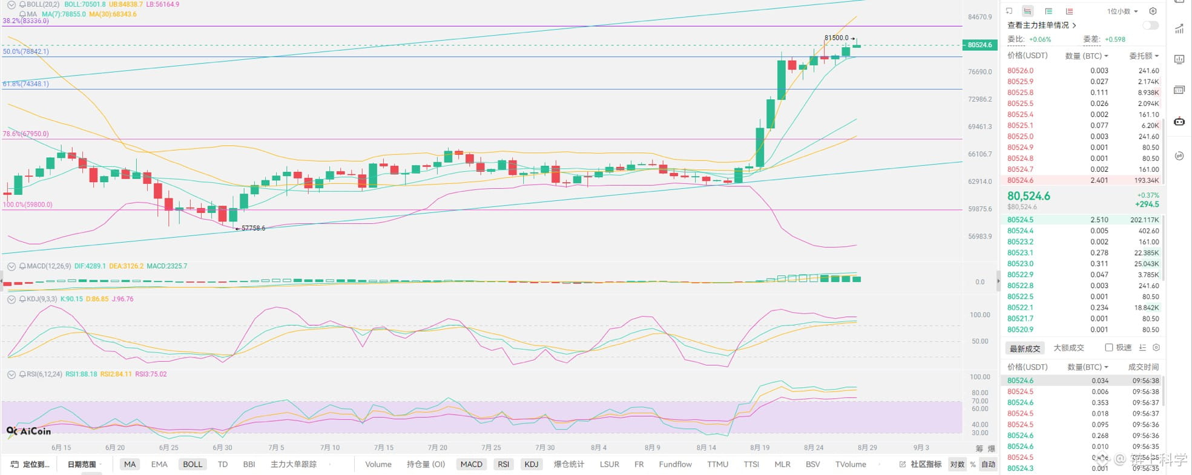
Task: Enable the TTSI sub-indicator
Action: [x=751, y=465]
